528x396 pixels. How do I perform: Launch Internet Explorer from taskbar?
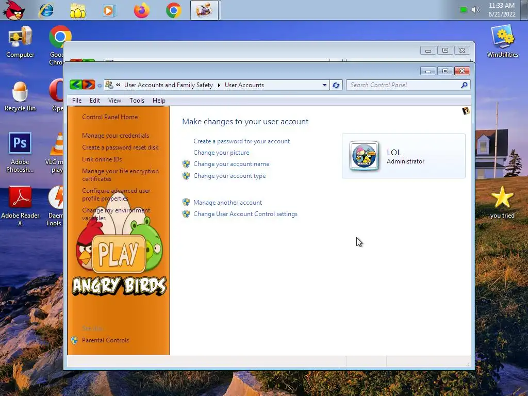click(46, 10)
